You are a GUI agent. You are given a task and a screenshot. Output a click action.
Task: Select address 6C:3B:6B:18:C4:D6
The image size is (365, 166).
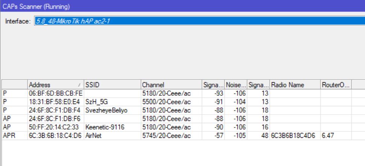[x=55, y=136]
